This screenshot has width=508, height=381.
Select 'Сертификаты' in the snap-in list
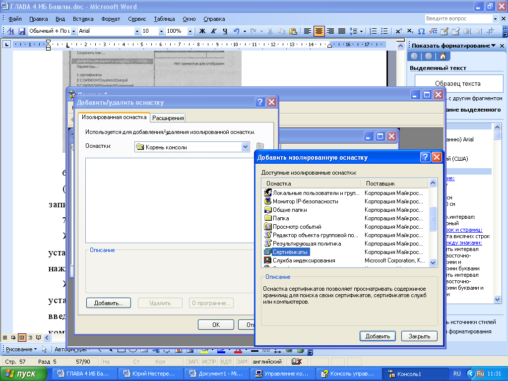click(290, 252)
